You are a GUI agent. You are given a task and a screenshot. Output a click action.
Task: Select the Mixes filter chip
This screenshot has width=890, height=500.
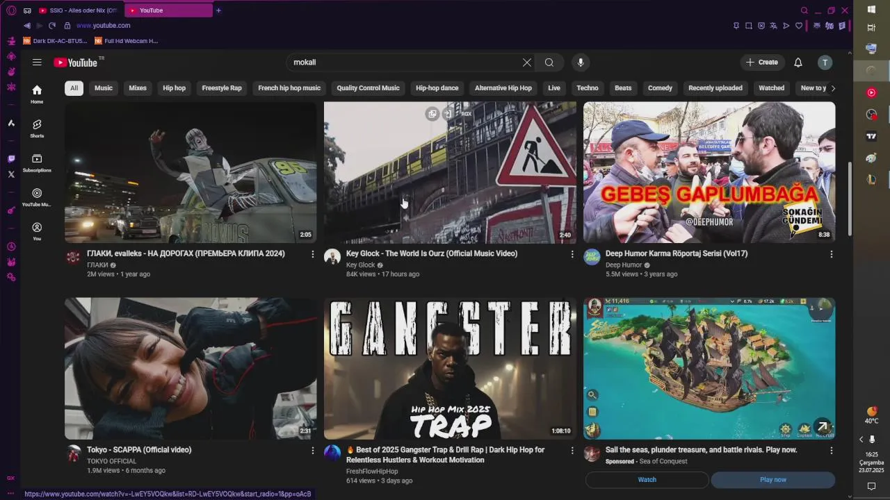point(138,88)
